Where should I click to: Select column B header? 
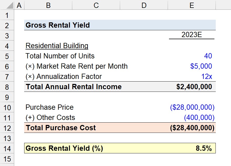[x=48, y=5]
